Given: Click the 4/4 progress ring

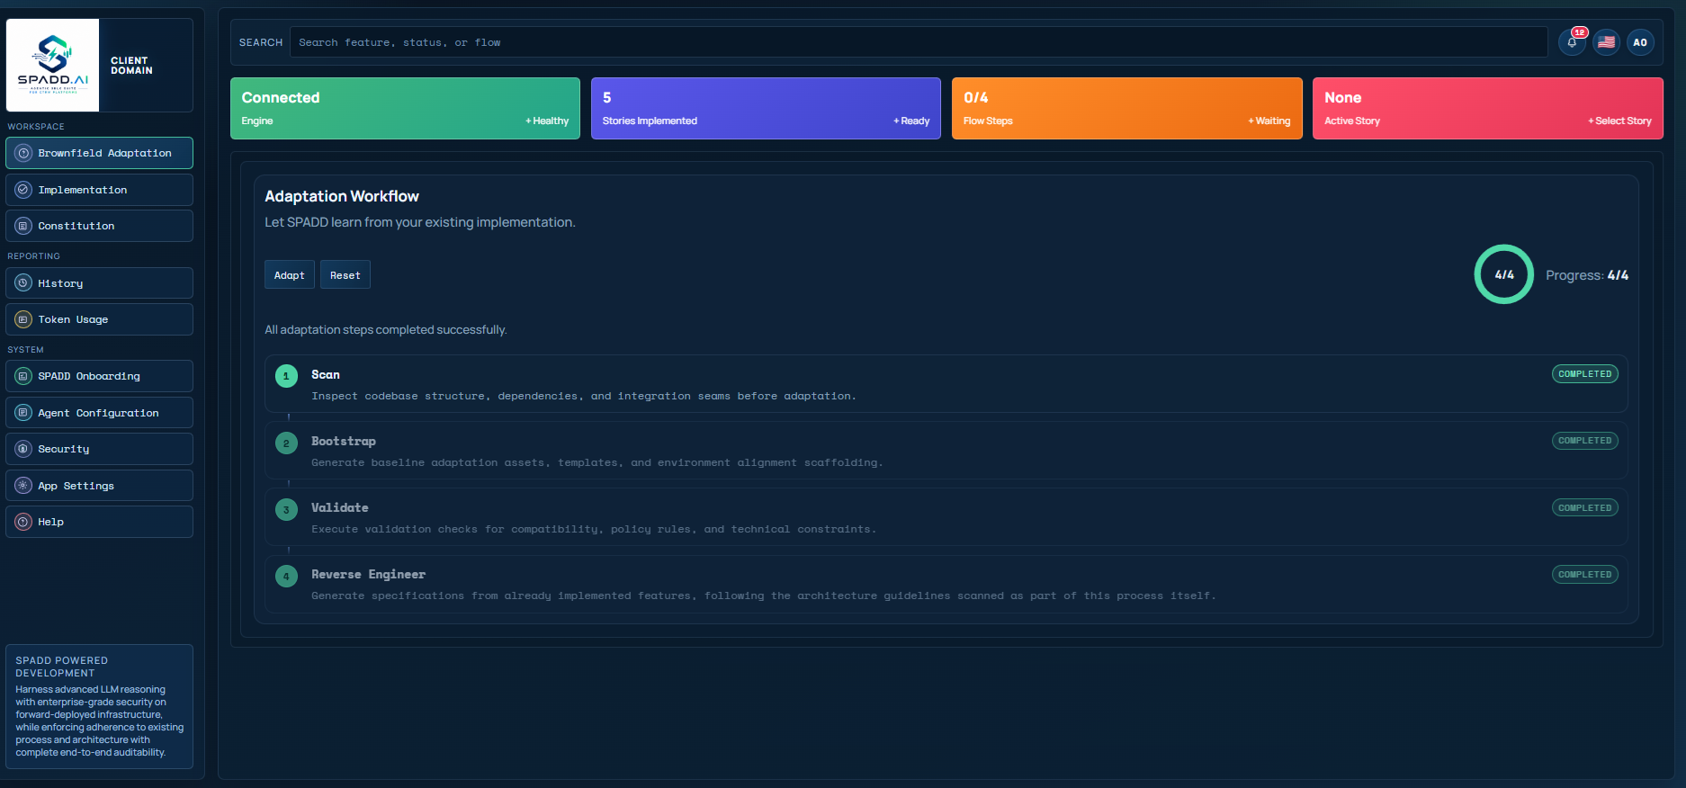Looking at the screenshot, I should click(1503, 274).
